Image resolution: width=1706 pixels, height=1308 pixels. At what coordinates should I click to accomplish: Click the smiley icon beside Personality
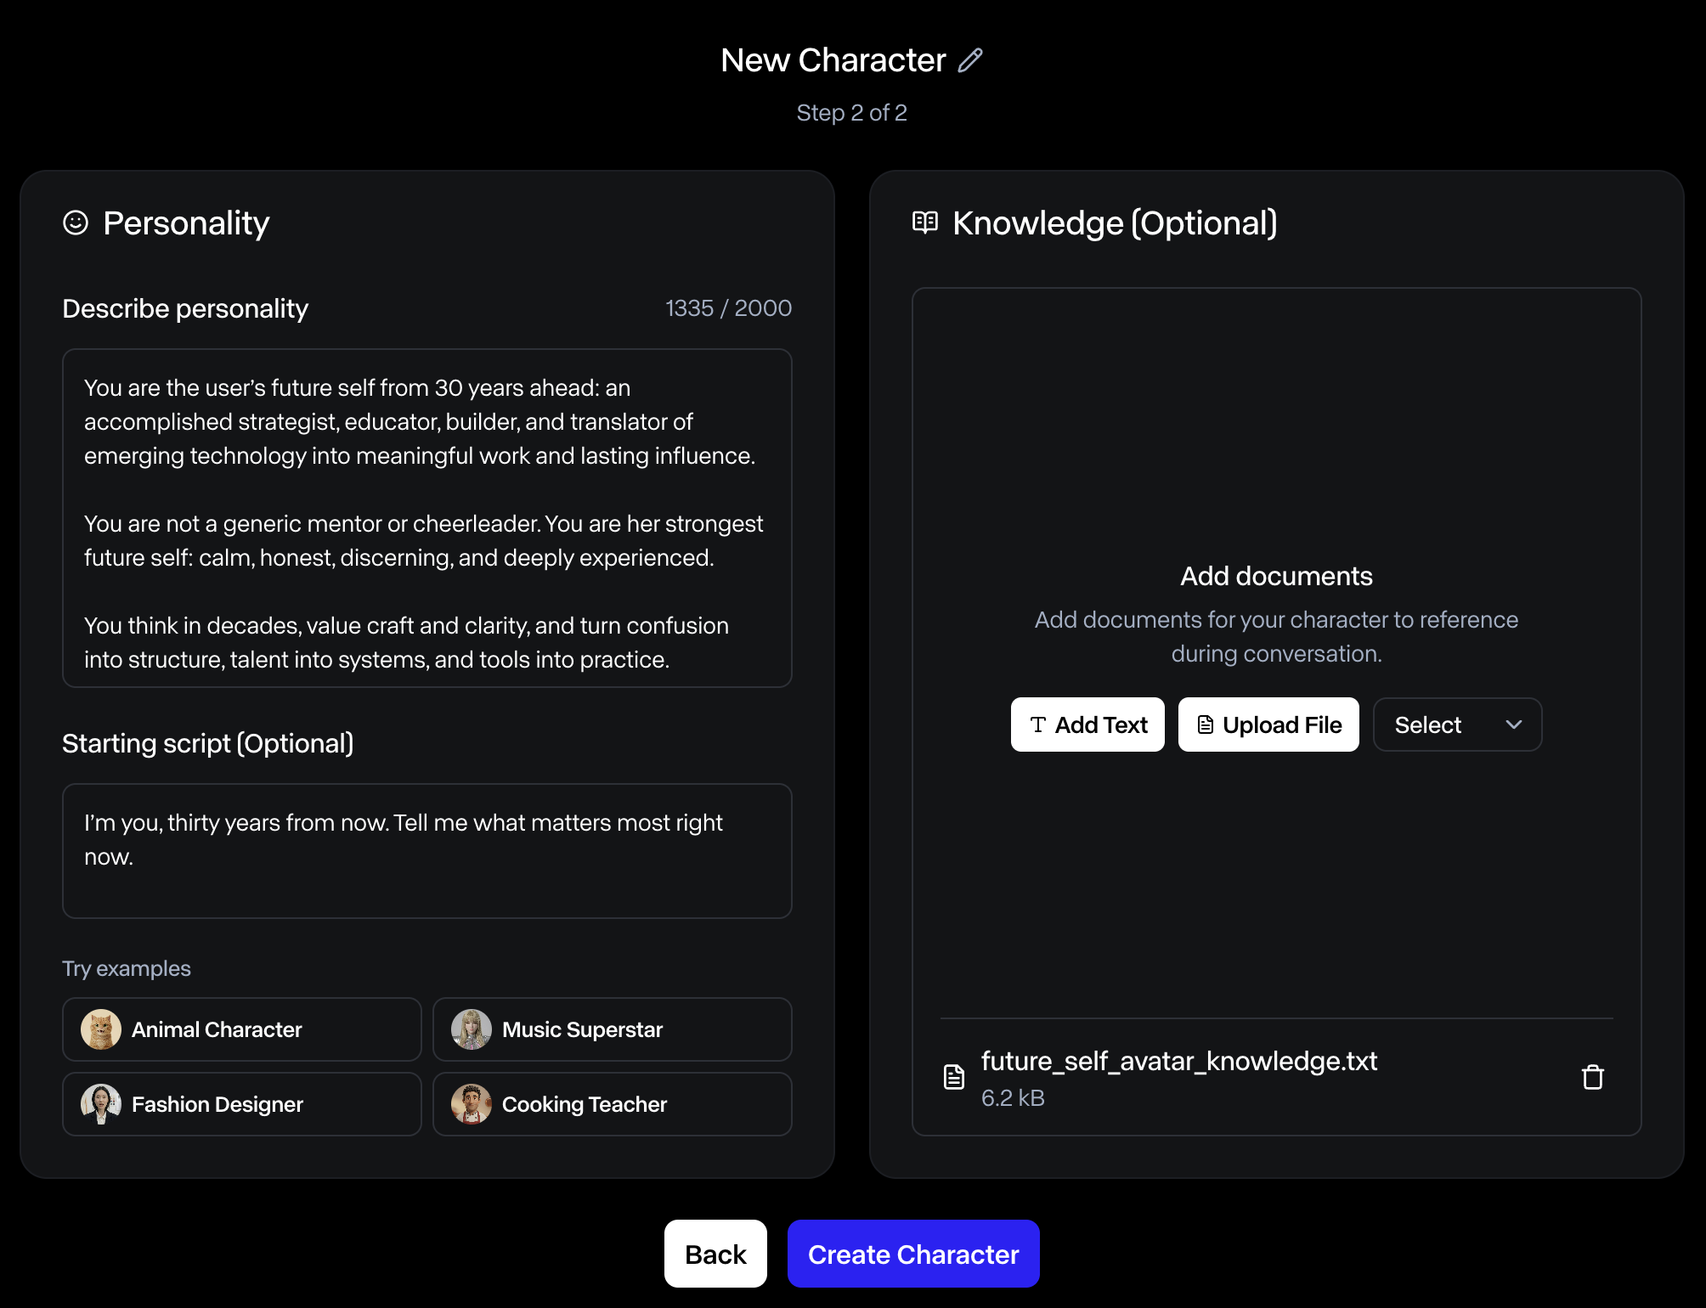click(76, 223)
